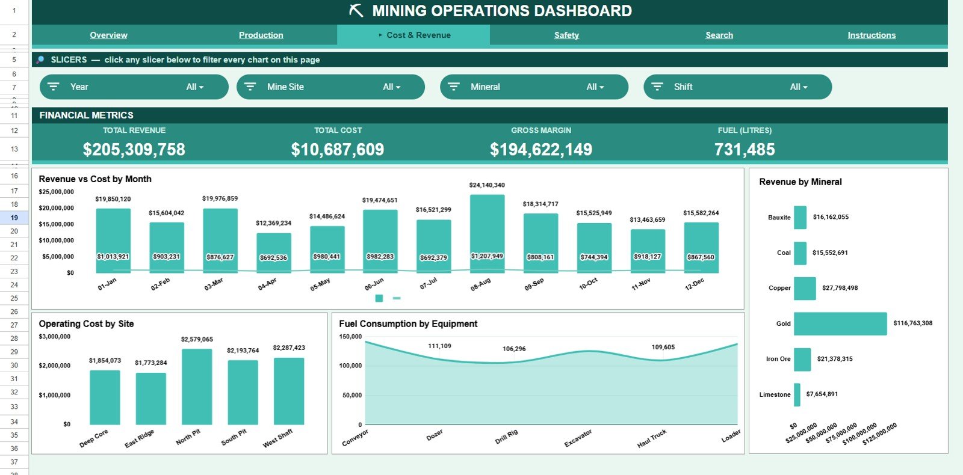Click the $1,013,921 January cost label
The width and height of the screenshot is (963, 475).
click(x=113, y=257)
